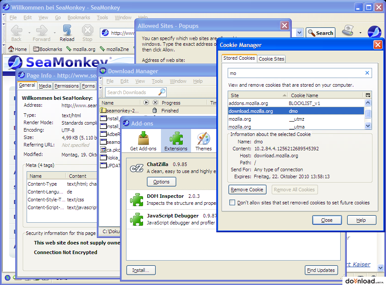
Task: Select addons.mozilla.org cookie row
Action: pos(296,103)
